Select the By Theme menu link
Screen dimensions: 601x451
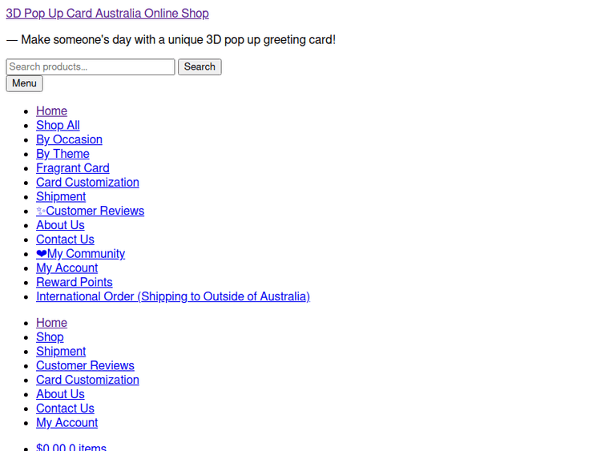point(63,154)
